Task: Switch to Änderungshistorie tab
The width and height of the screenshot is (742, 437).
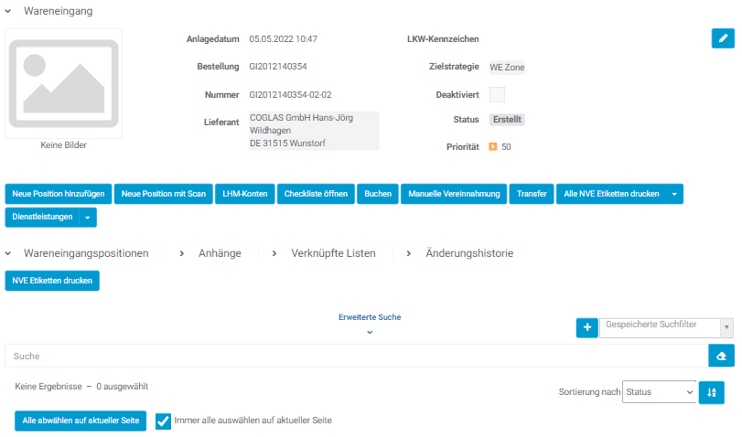Action: point(469,253)
